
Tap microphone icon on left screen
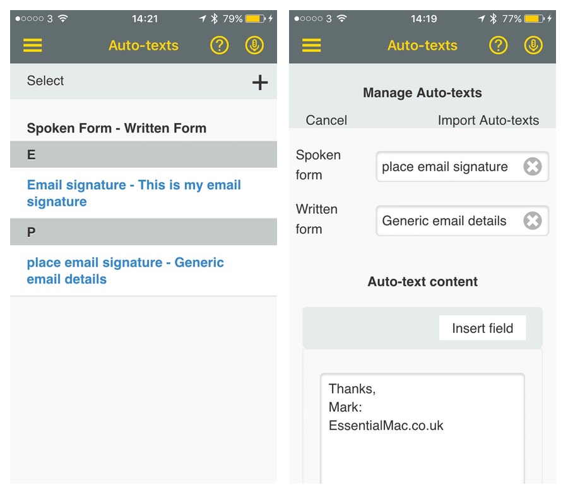pyautogui.click(x=254, y=45)
